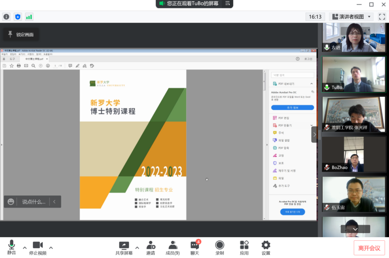
Task: Start Recording (录制) the meeting
Action: [x=219, y=248]
